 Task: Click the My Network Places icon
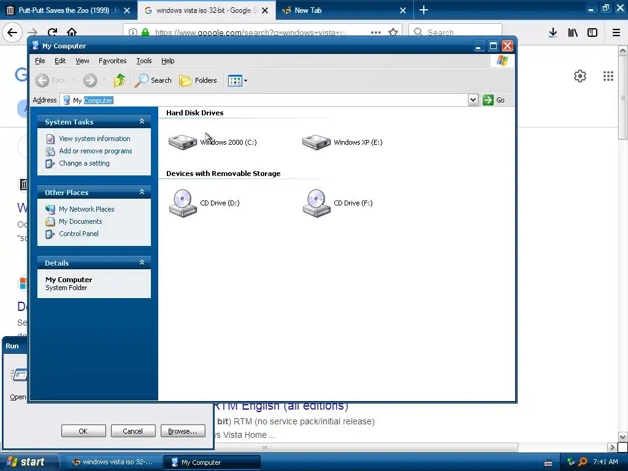50,209
